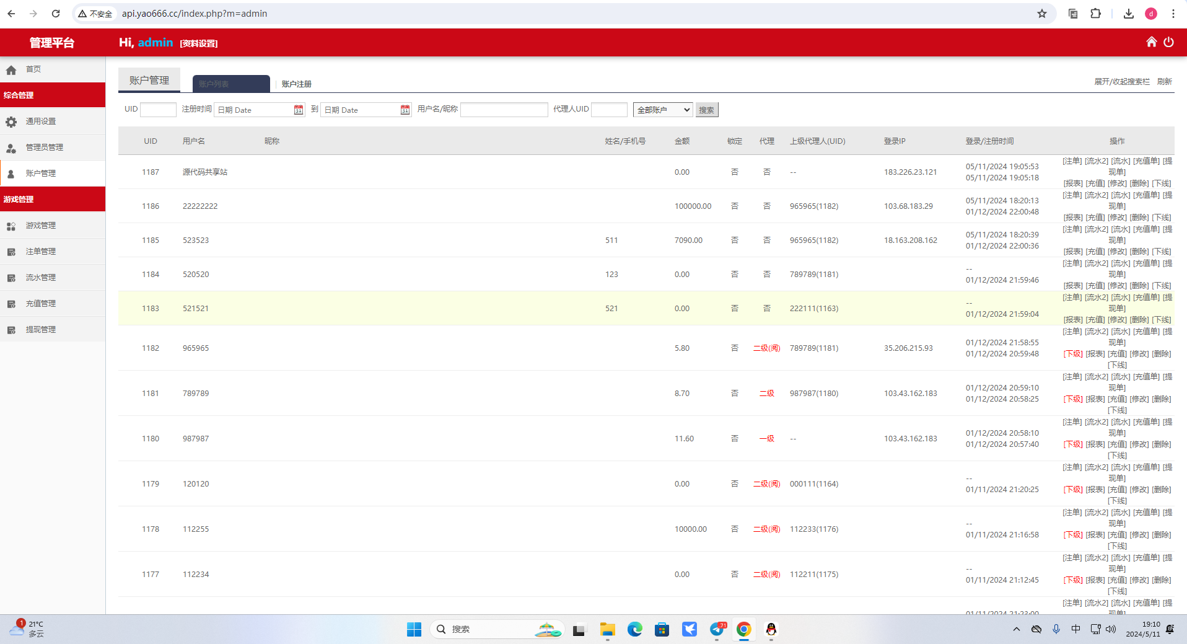Click into the UID search field

tap(158, 110)
